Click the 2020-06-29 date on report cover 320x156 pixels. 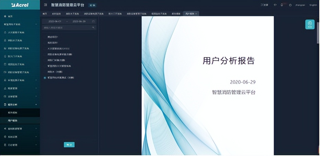click(x=243, y=82)
